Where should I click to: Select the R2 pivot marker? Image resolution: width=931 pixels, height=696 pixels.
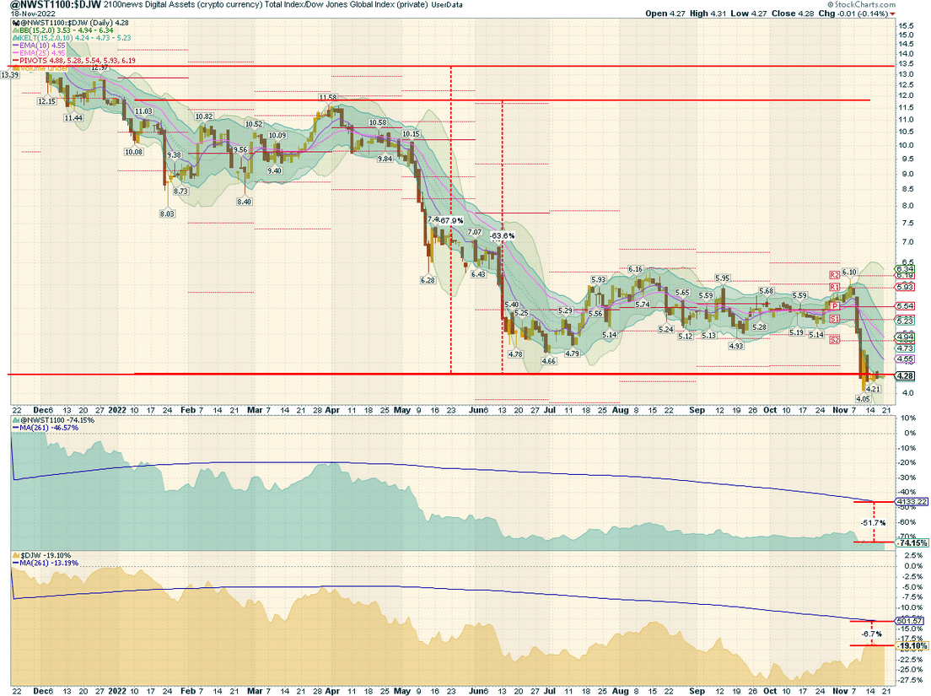[835, 275]
